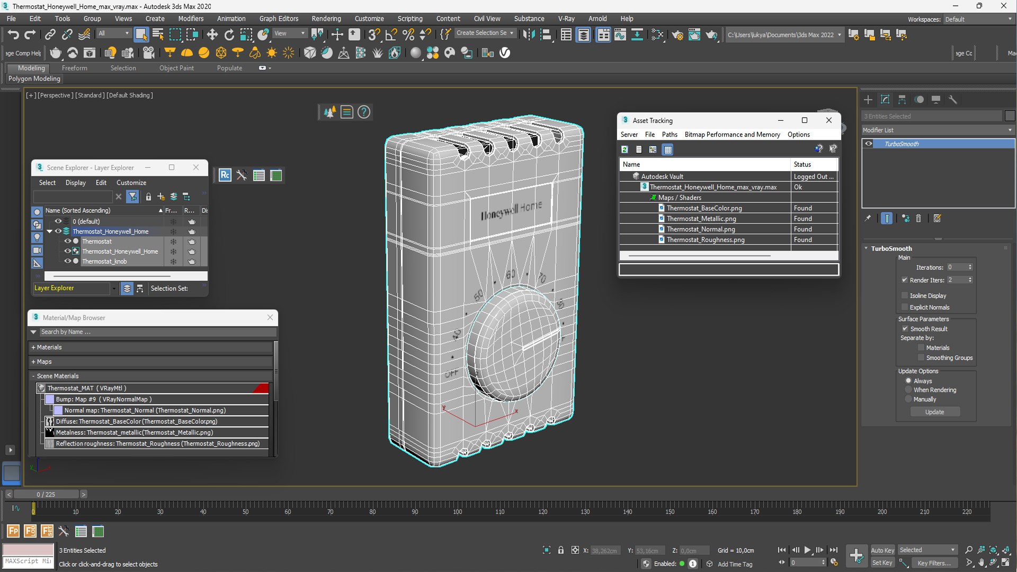Select the Select Object tool
Screen dimensions: 1017x572
pos(141,35)
